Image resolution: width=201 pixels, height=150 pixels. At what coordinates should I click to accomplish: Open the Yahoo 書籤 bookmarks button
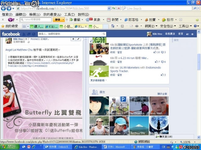click(75, 20)
